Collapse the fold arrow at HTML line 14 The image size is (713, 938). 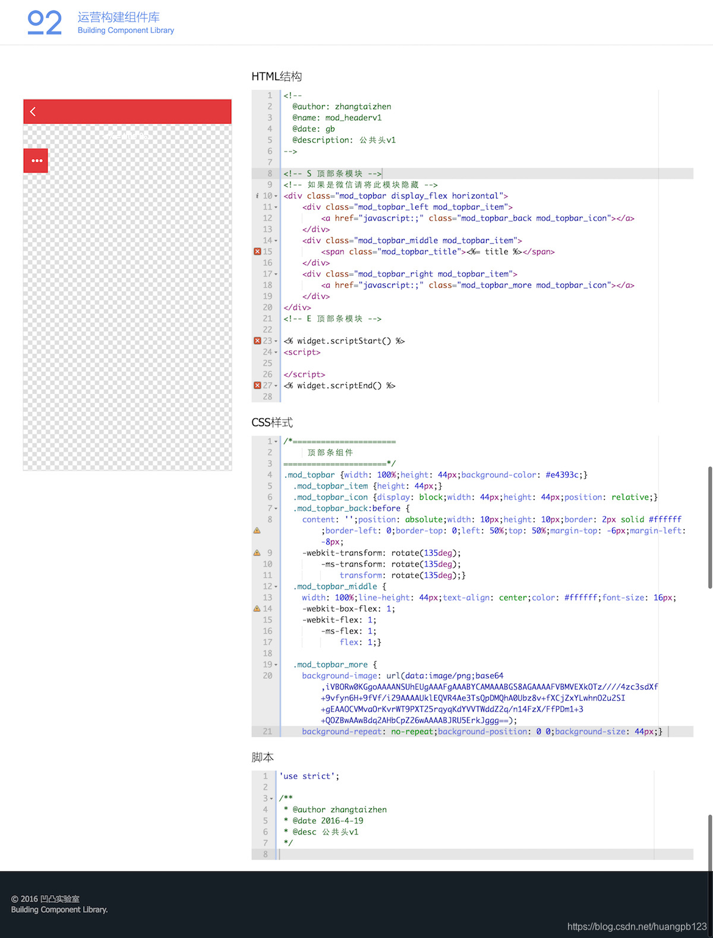[x=276, y=241]
